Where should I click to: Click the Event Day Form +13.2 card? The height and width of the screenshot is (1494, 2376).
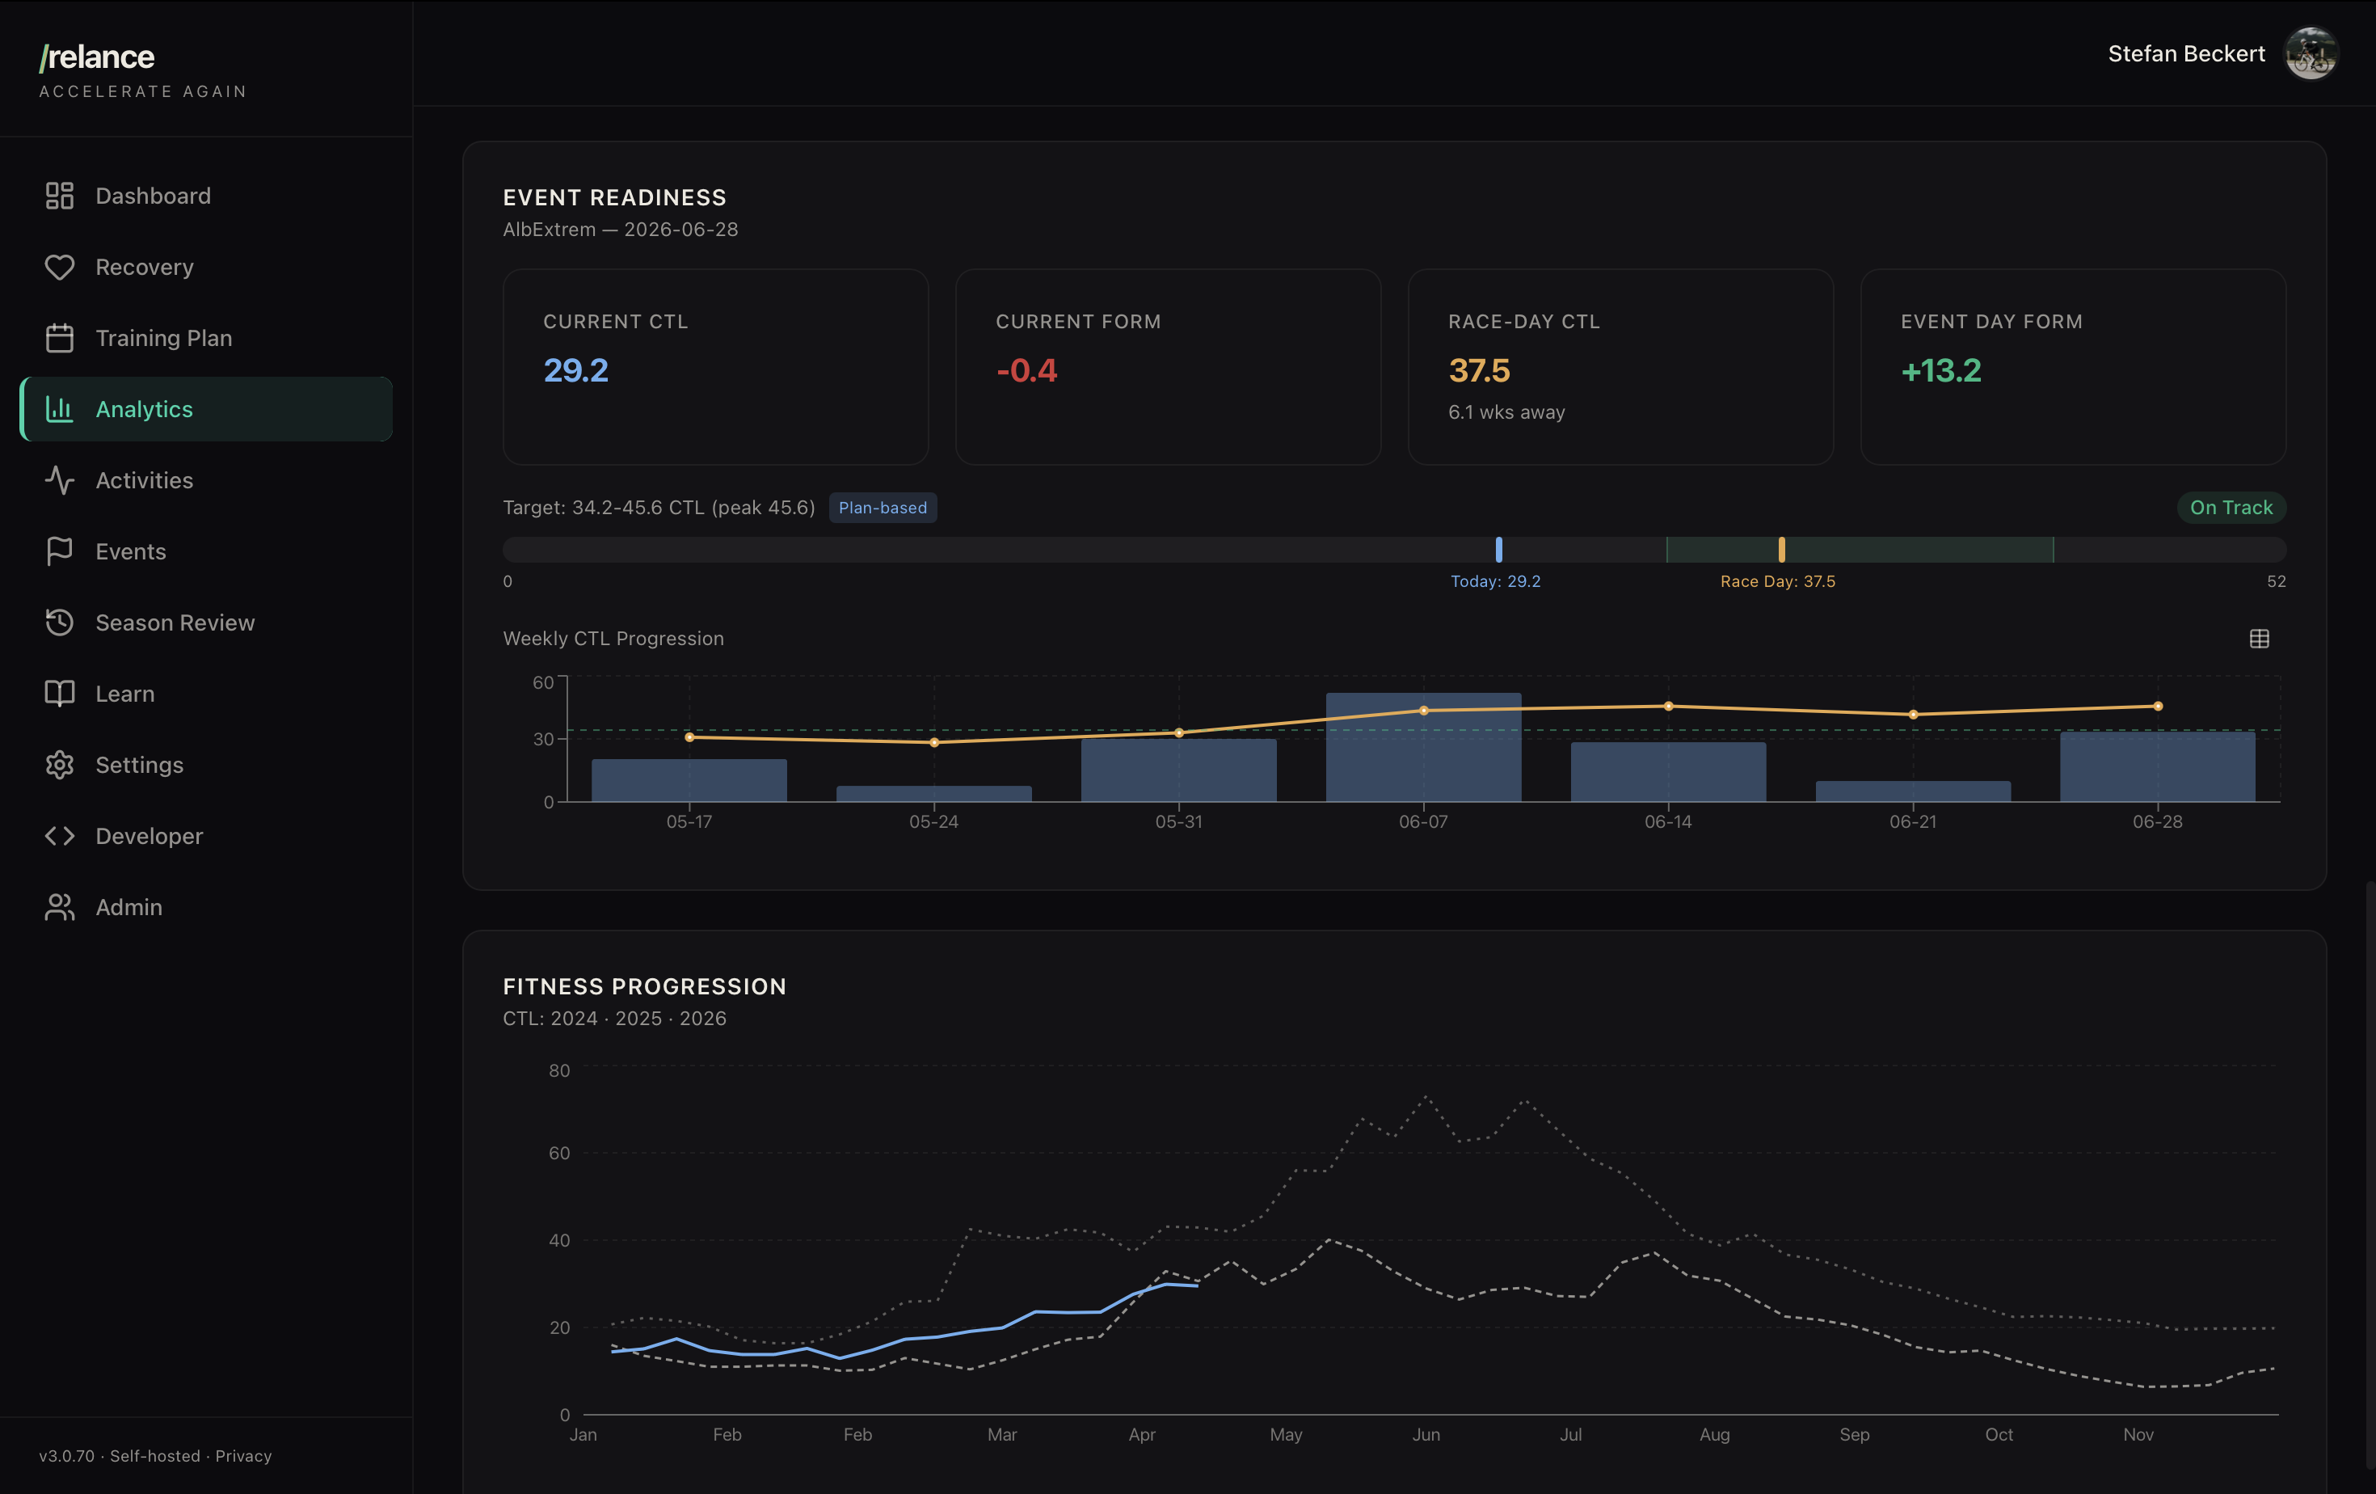point(2072,366)
